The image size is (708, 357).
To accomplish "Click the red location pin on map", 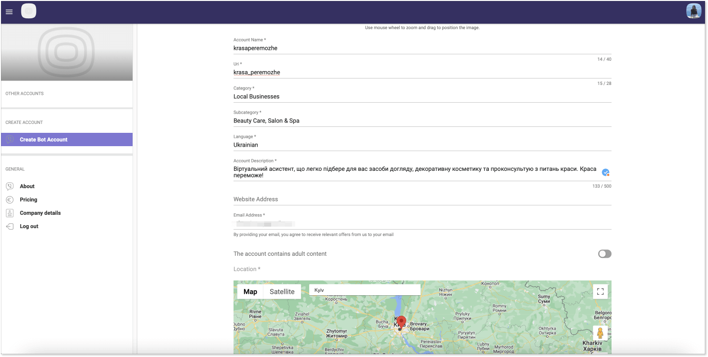I will (401, 322).
